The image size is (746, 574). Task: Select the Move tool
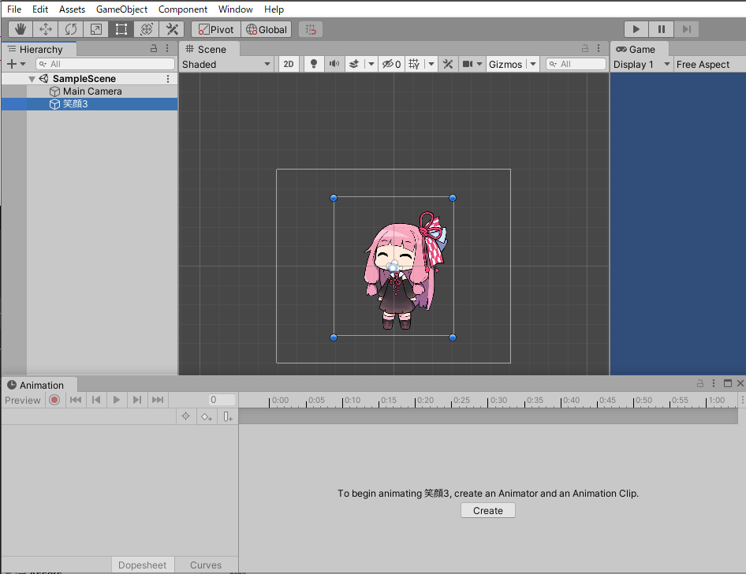coord(46,29)
